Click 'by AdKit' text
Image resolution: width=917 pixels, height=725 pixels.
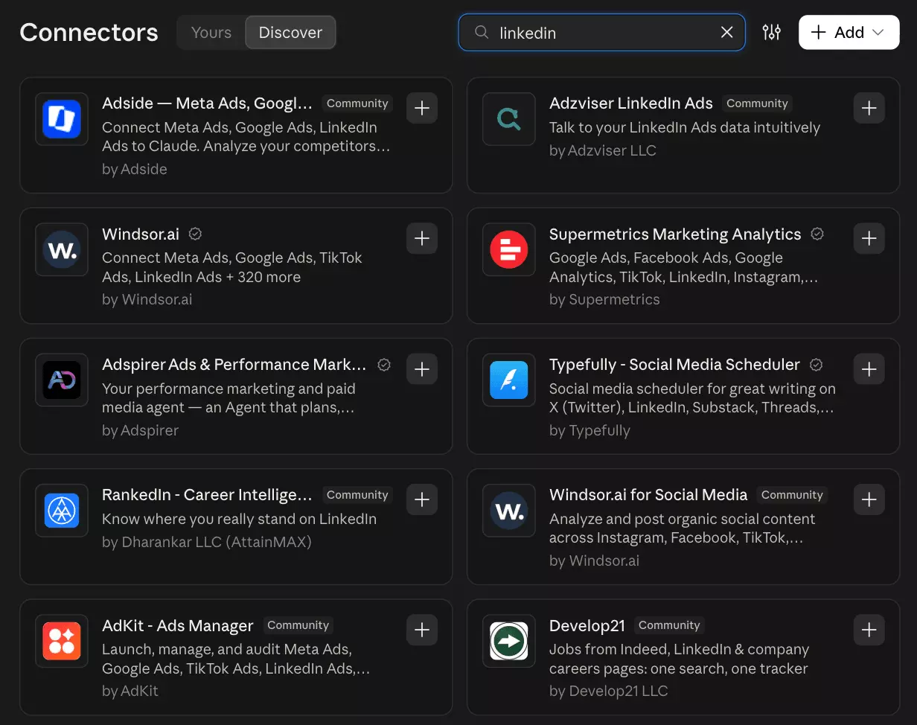pyautogui.click(x=130, y=691)
